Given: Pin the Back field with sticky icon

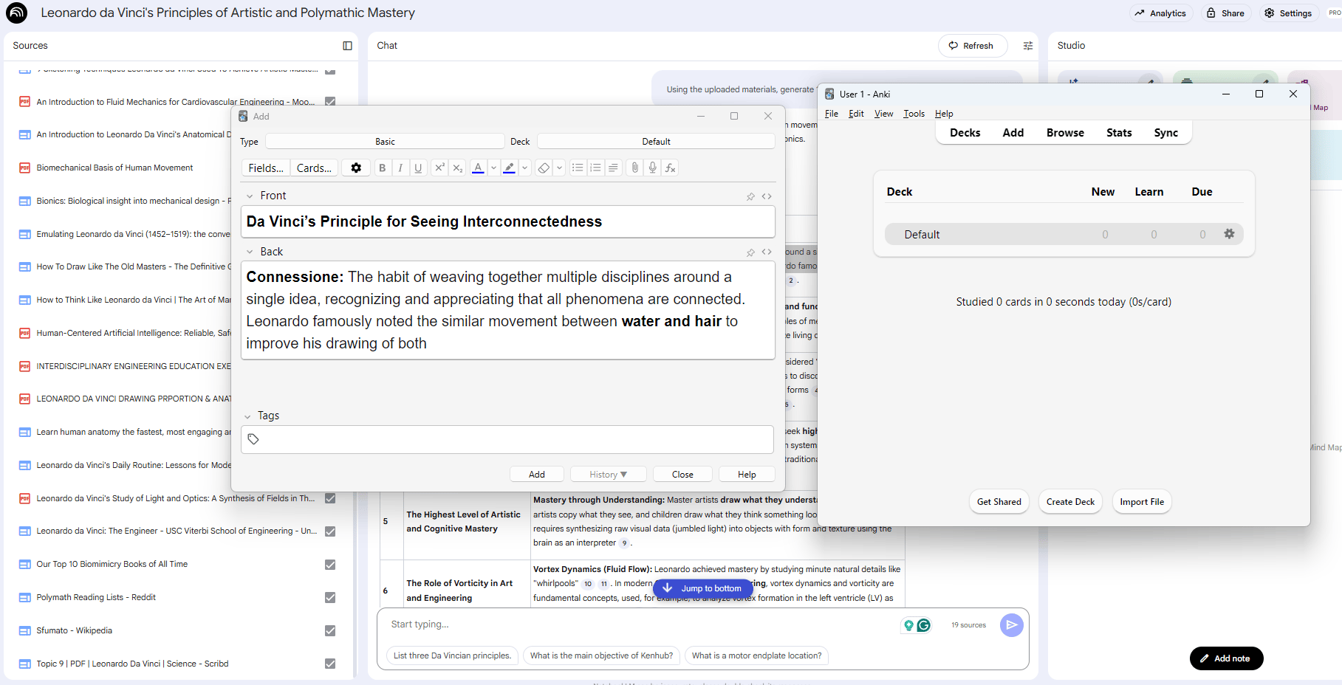Looking at the screenshot, I should pyautogui.click(x=750, y=252).
